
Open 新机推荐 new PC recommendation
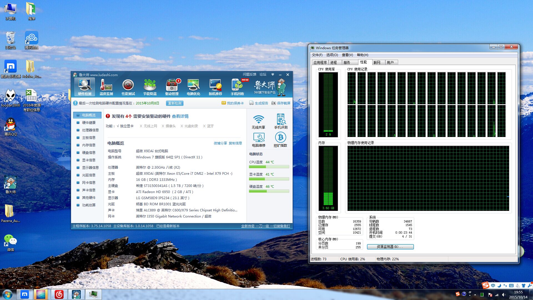[215, 87]
